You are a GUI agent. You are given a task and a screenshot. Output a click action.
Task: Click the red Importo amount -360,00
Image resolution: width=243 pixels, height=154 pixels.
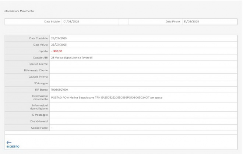click(57, 51)
